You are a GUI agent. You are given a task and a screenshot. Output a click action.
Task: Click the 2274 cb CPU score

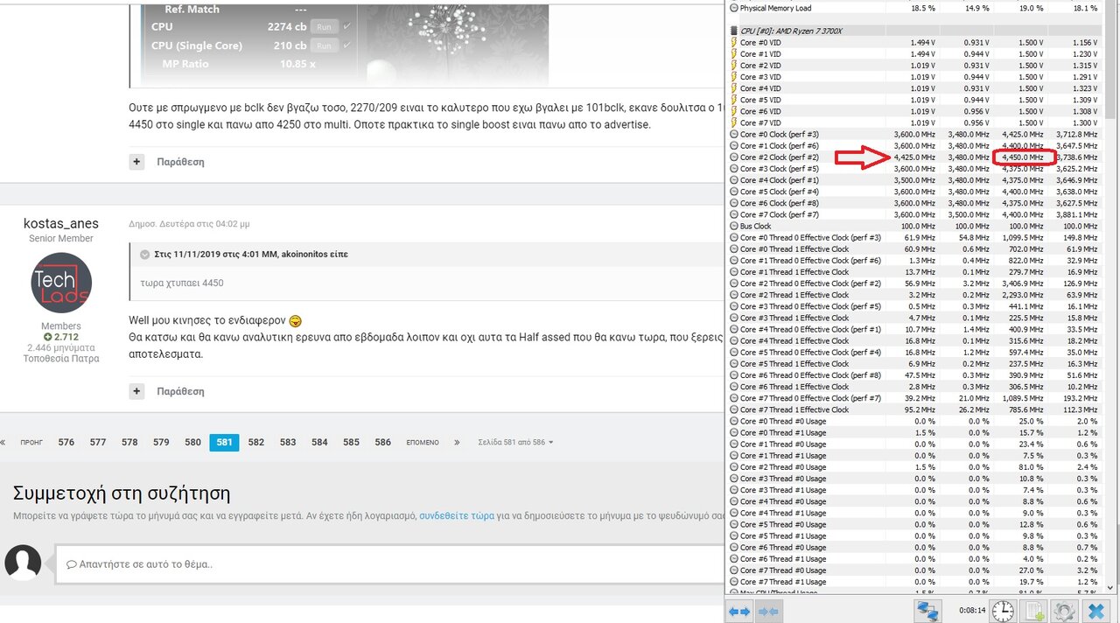[287, 27]
